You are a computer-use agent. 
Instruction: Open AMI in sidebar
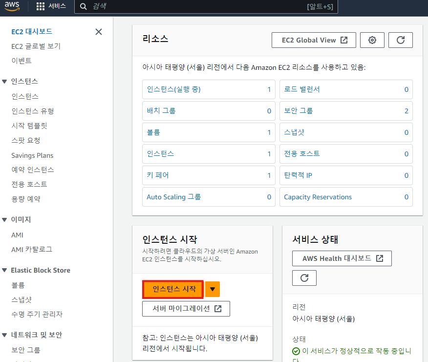pyautogui.click(x=17, y=235)
